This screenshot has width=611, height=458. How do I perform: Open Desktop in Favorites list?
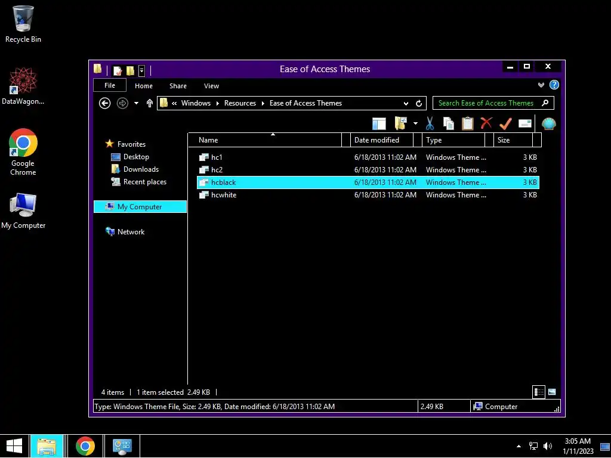[x=136, y=157]
